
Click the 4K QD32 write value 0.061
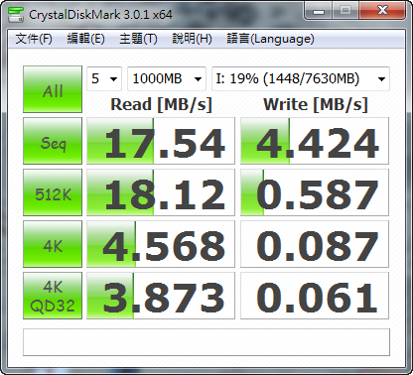315,296
